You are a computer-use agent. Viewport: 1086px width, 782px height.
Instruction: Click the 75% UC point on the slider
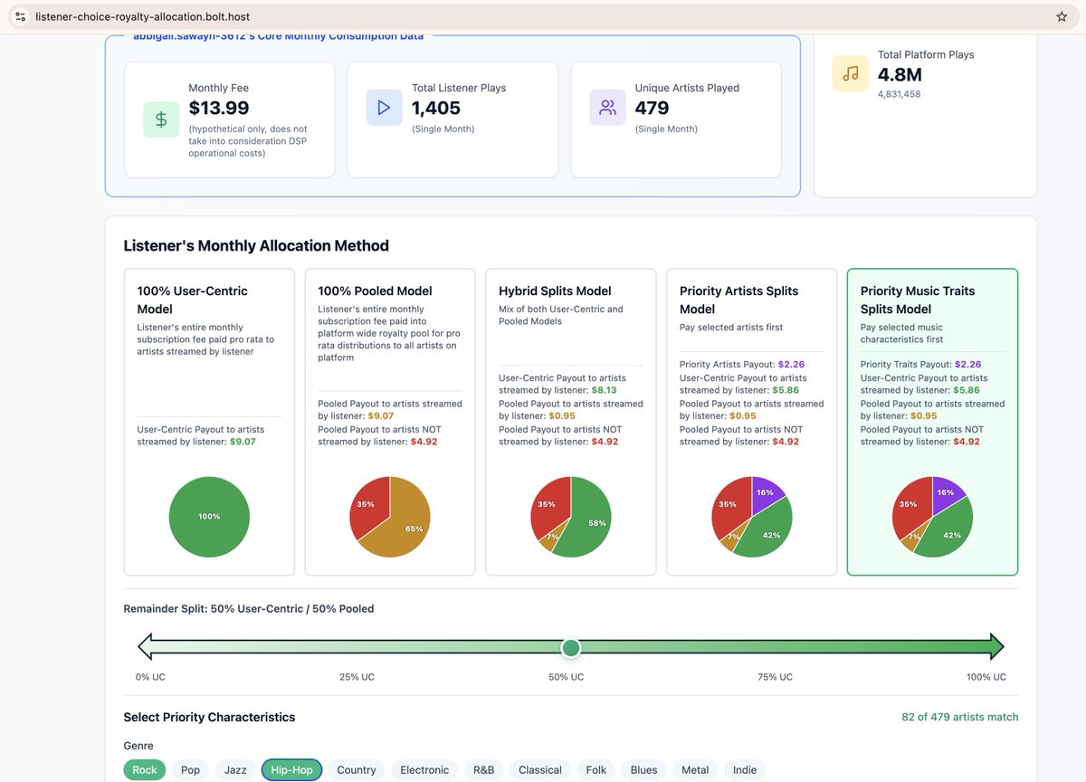tap(774, 647)
